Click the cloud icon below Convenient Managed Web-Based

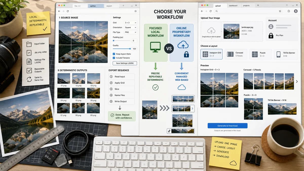(x=182, y=87)
